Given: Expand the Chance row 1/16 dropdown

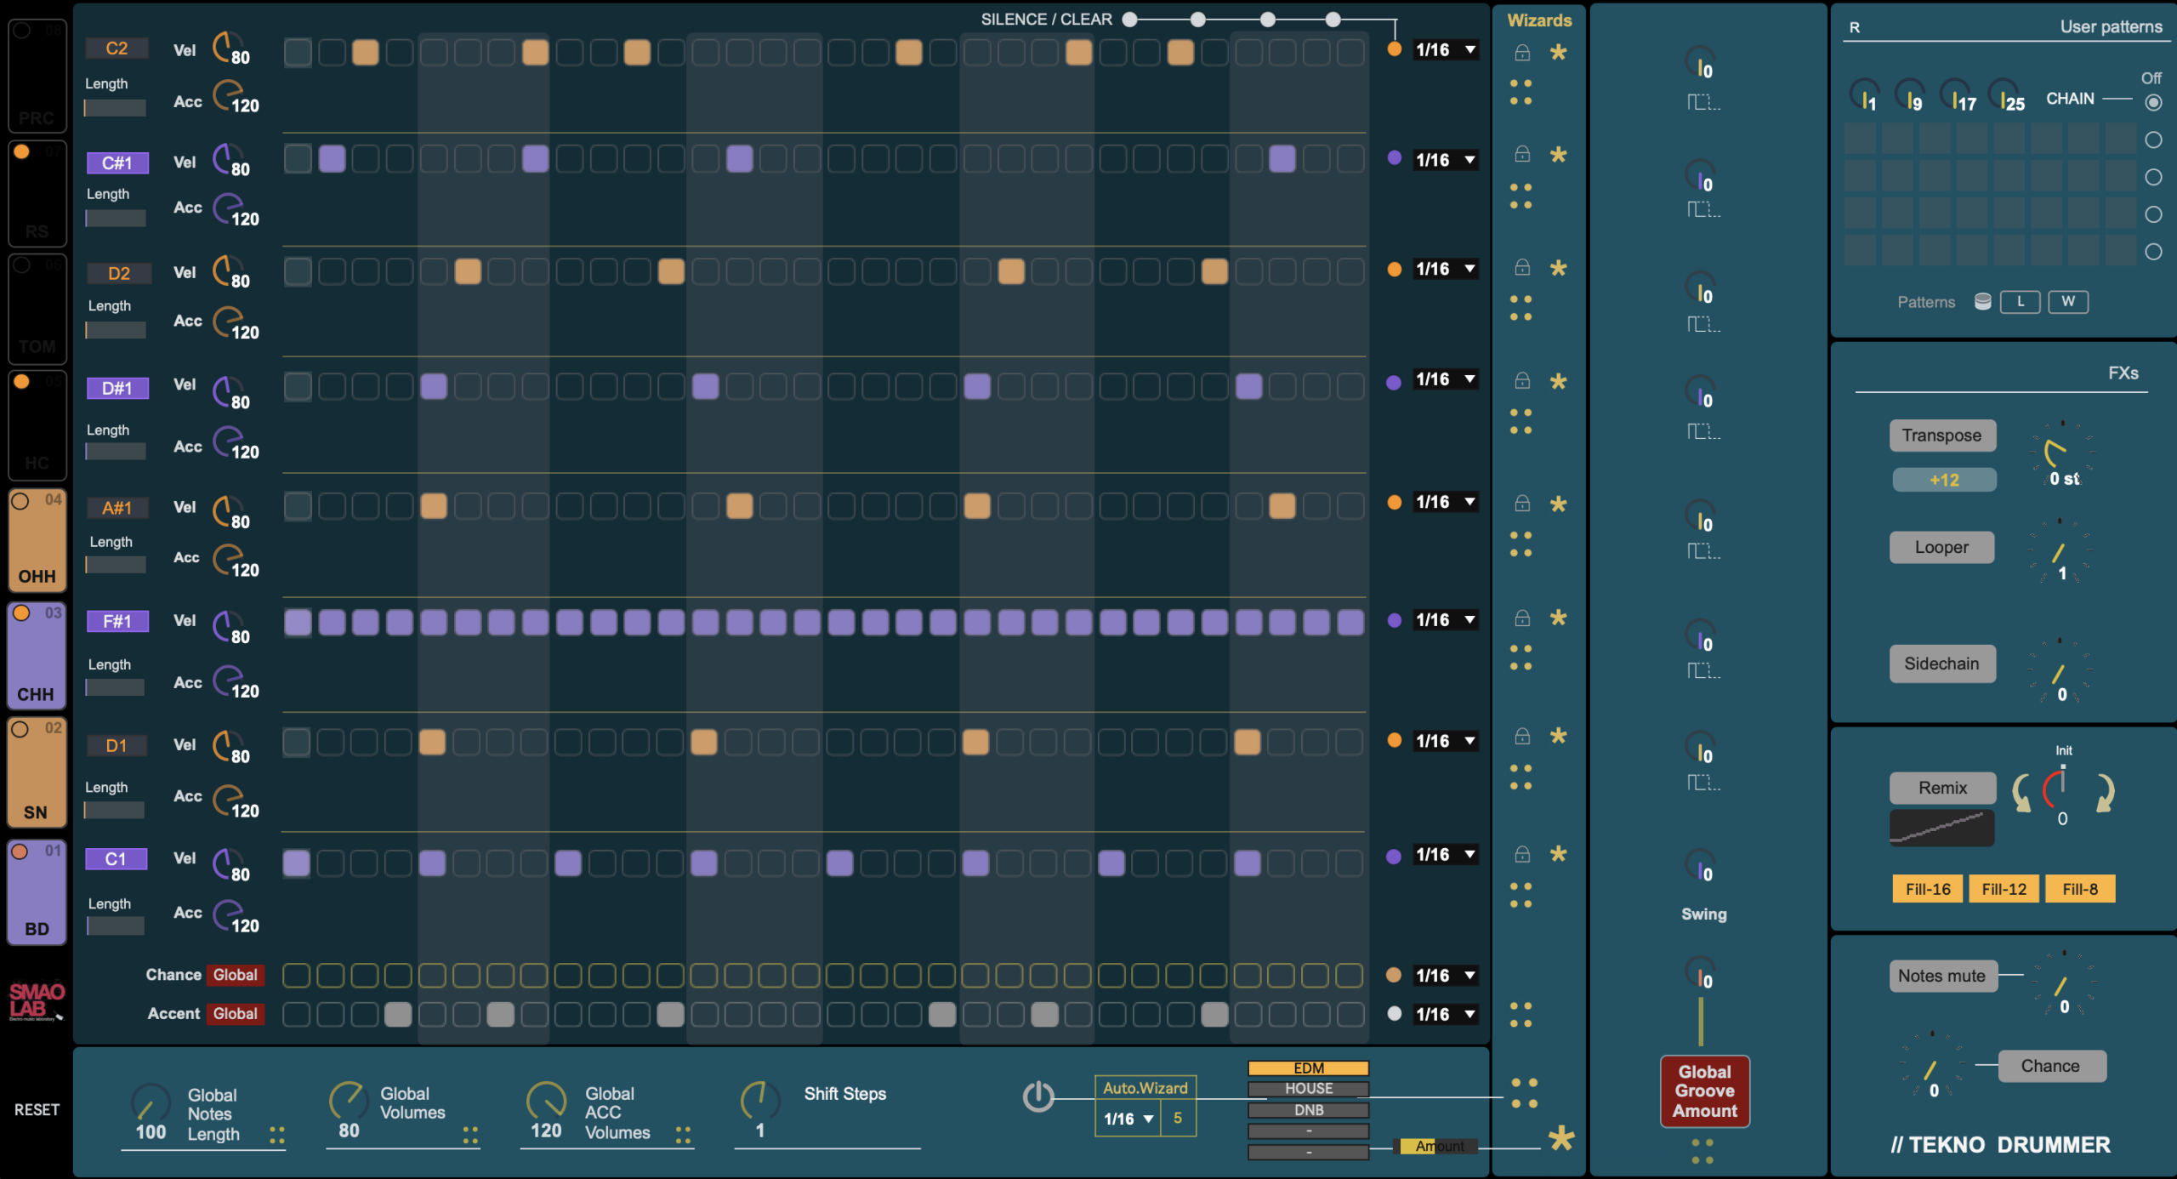Looking at the screenshot, I should [1445, 976].
